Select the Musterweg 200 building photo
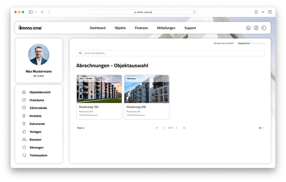 click(147, 89)
